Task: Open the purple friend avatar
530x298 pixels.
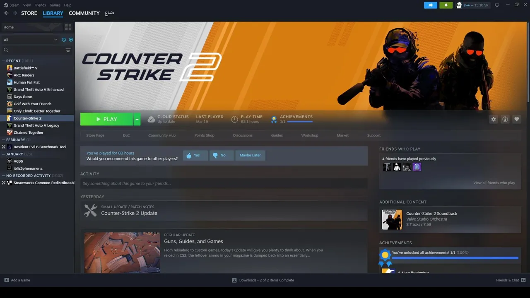Action: point(417,167)
